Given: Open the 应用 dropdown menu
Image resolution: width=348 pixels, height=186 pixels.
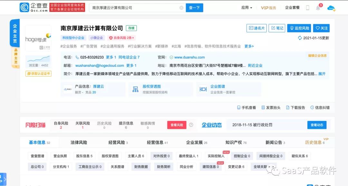Looking at the screenshot, I should pyautogui.click(x=247, y=8).
